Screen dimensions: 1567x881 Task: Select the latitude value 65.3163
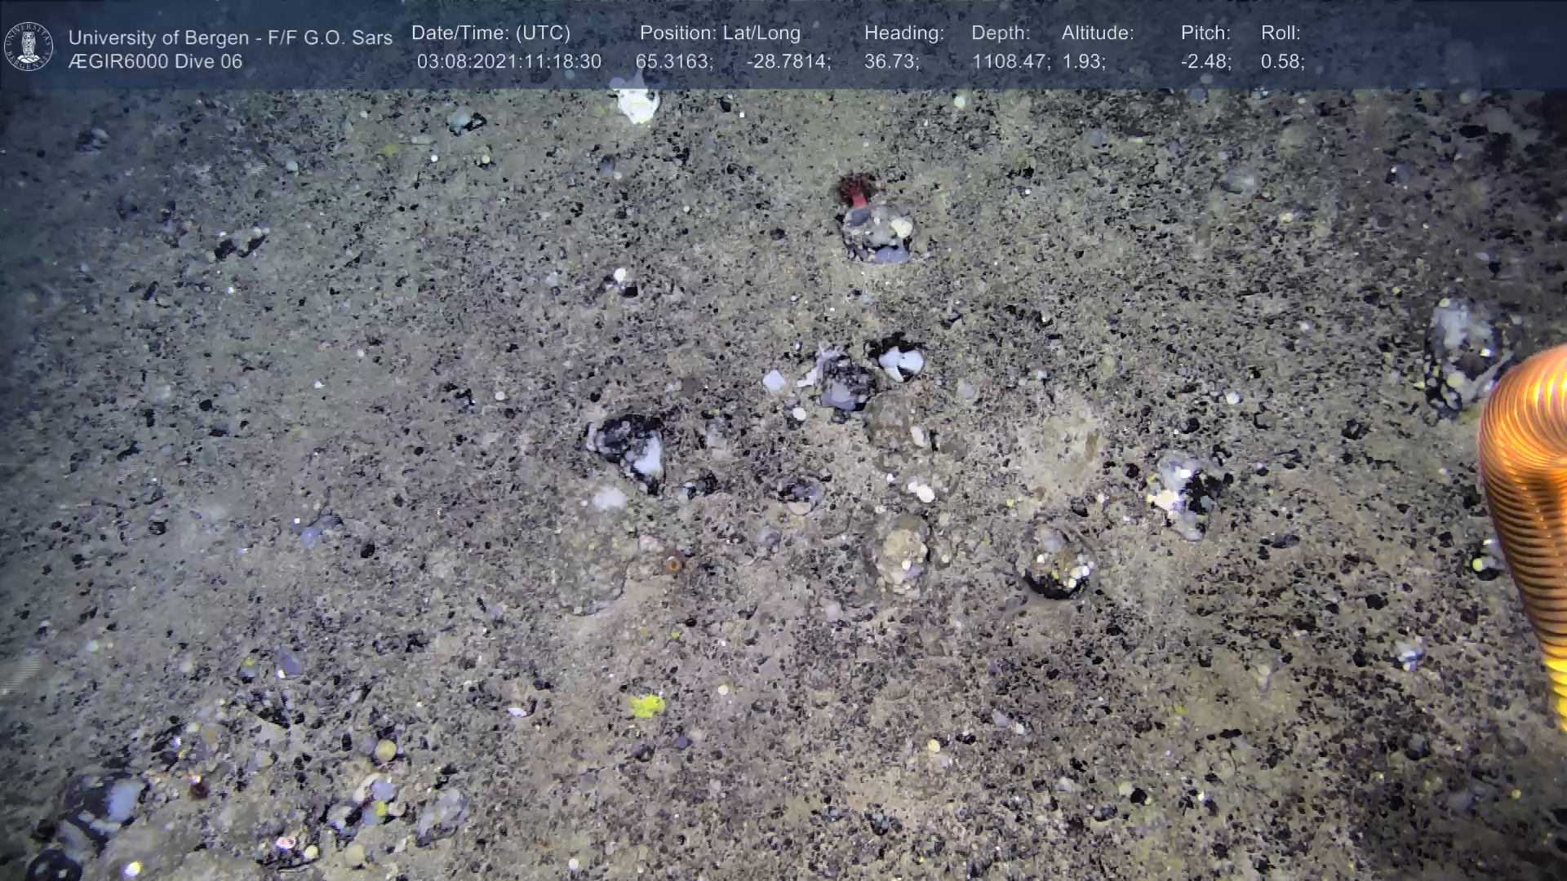click(x=673, y=62)
